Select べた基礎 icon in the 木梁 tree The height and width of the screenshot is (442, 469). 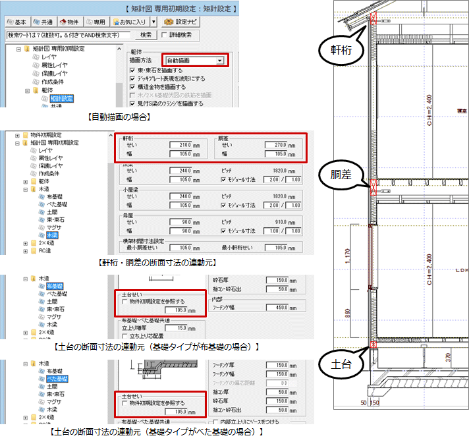pyautogui.click(x=41, y=205)
